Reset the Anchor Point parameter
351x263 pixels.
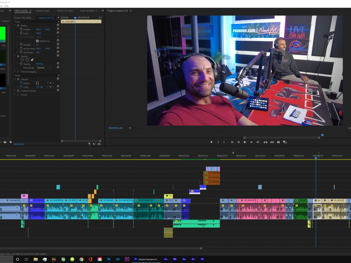coord(58,48)
